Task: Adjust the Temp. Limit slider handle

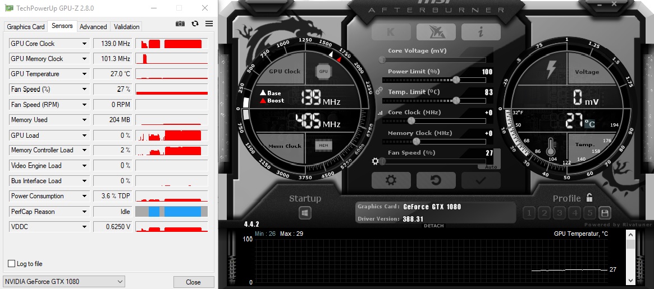Action: tap(456, 100)
